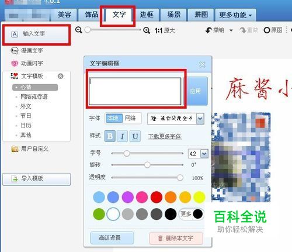Select the 网络流行语 template category
The image size is (292, 252).
click(34, 96)
